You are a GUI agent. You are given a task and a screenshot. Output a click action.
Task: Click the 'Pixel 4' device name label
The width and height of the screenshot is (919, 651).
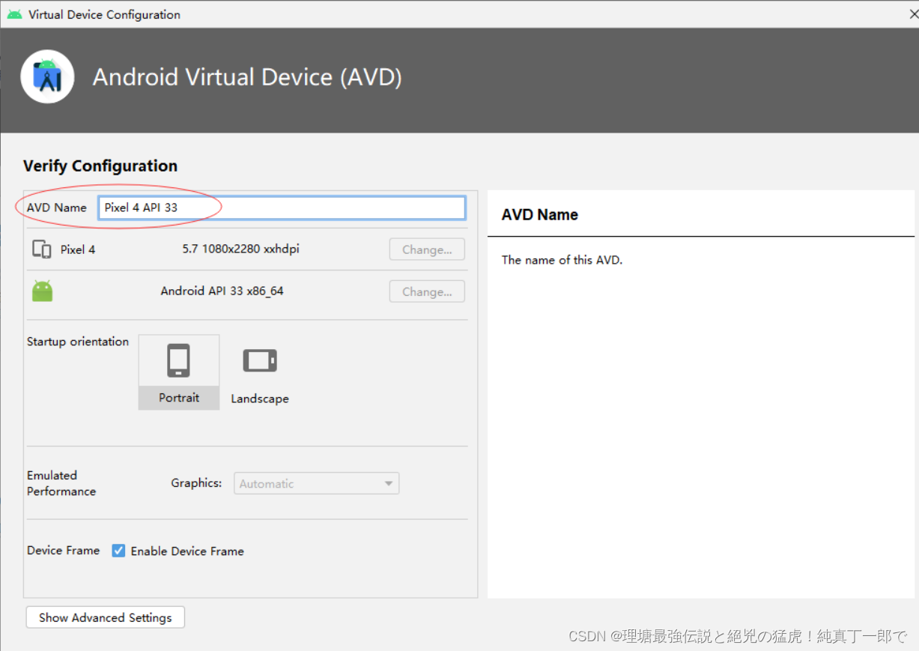(x=78, y=249)
